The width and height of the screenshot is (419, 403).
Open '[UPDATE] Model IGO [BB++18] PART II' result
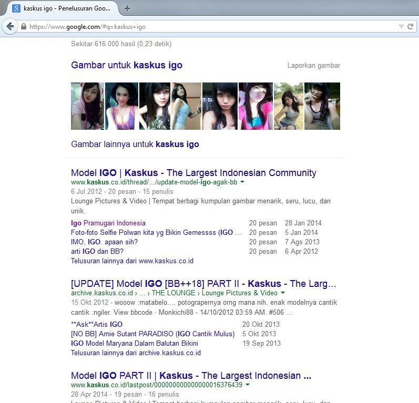click(x=203, y=284)
